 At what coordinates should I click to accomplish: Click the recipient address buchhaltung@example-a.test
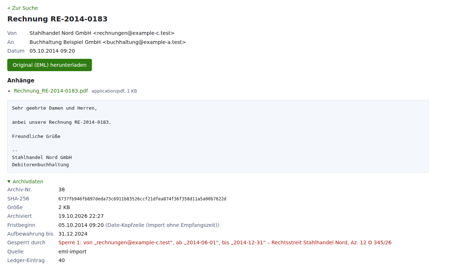(144, 42)
